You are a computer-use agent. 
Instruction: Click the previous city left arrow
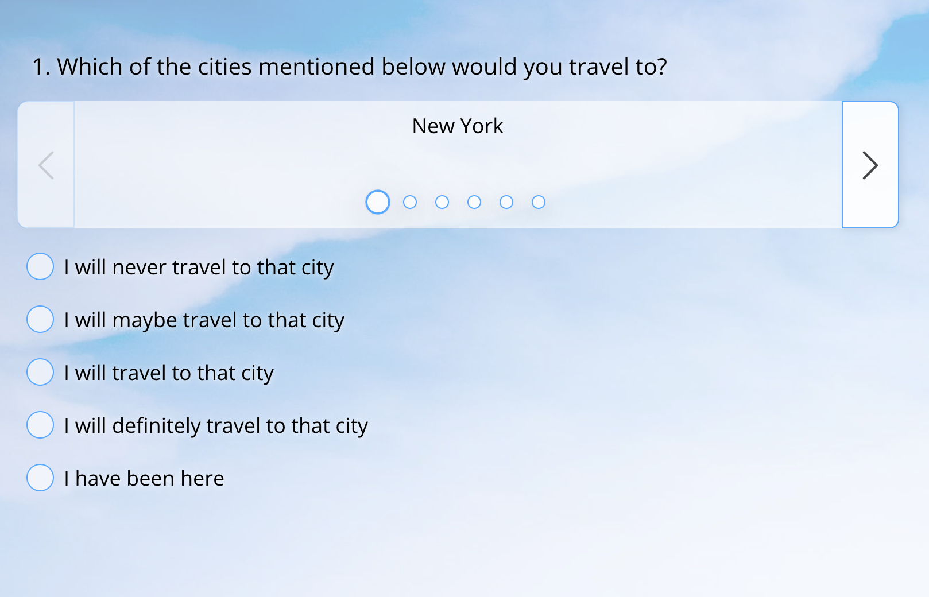click(46, 165)
